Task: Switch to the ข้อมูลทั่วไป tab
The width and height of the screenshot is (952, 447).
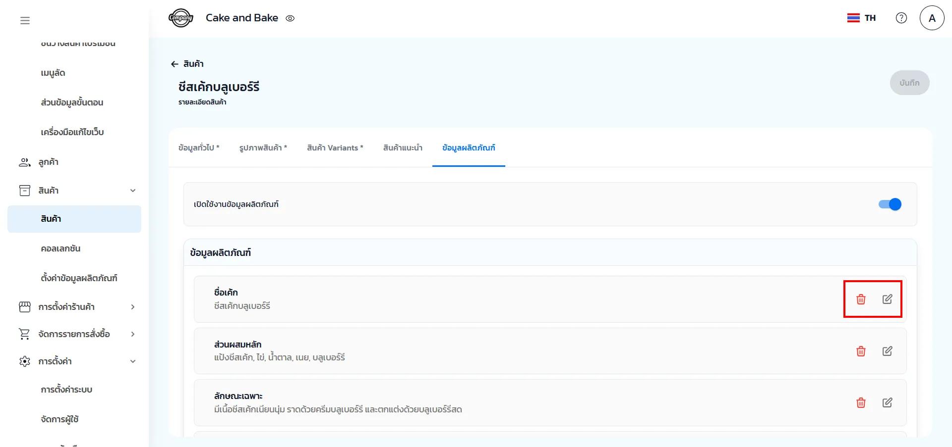Action: coord(198,148)
